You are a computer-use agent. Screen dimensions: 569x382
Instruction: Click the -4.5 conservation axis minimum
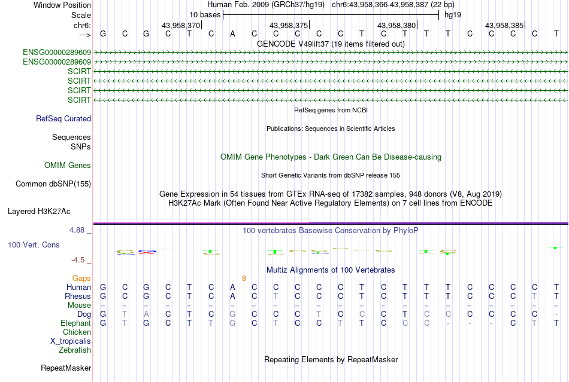coord(78,260)
